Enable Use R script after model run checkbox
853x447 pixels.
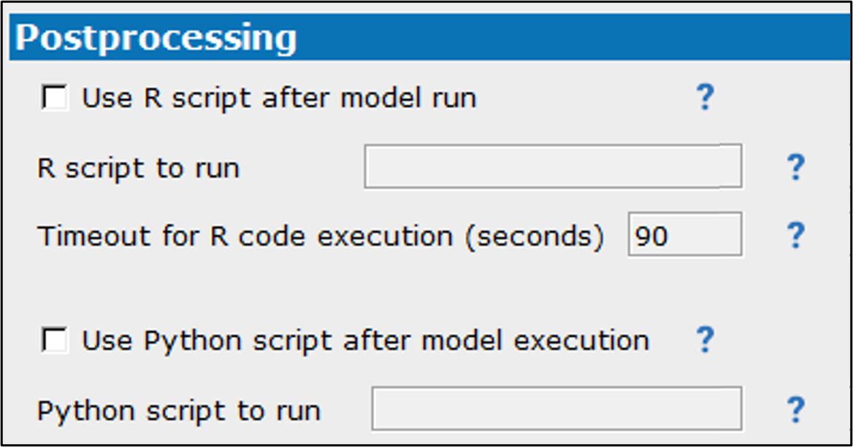coord(55,98)
